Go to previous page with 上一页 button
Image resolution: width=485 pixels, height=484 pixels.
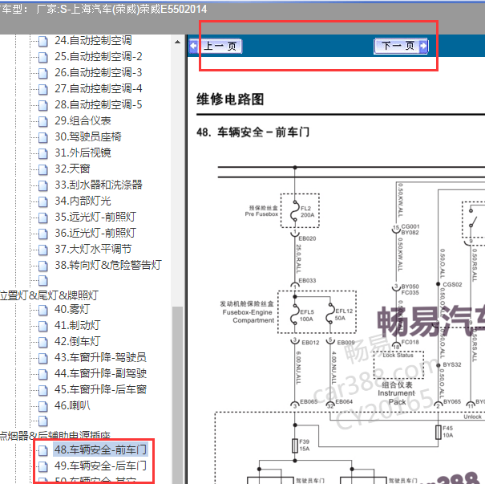(x=216, y=47)
